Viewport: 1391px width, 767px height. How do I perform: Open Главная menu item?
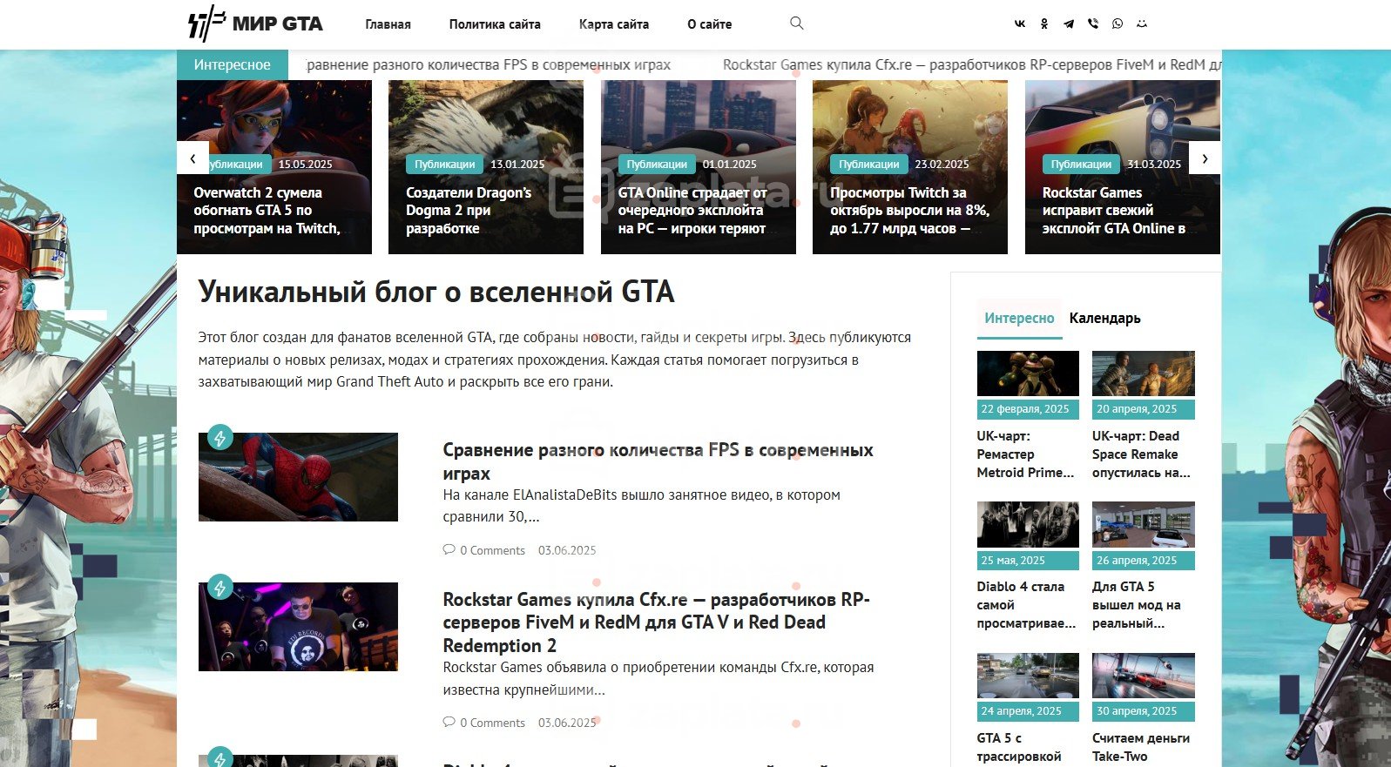click(x=388, y=24)
